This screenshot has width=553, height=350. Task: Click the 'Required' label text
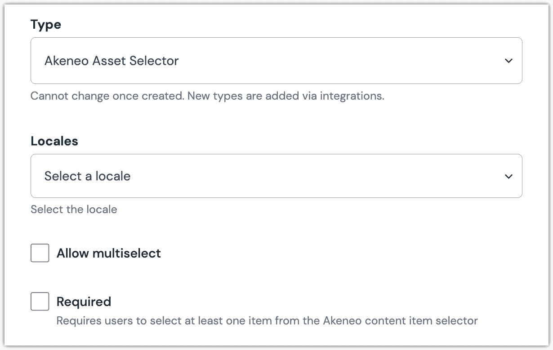click(x=84, y=302)
